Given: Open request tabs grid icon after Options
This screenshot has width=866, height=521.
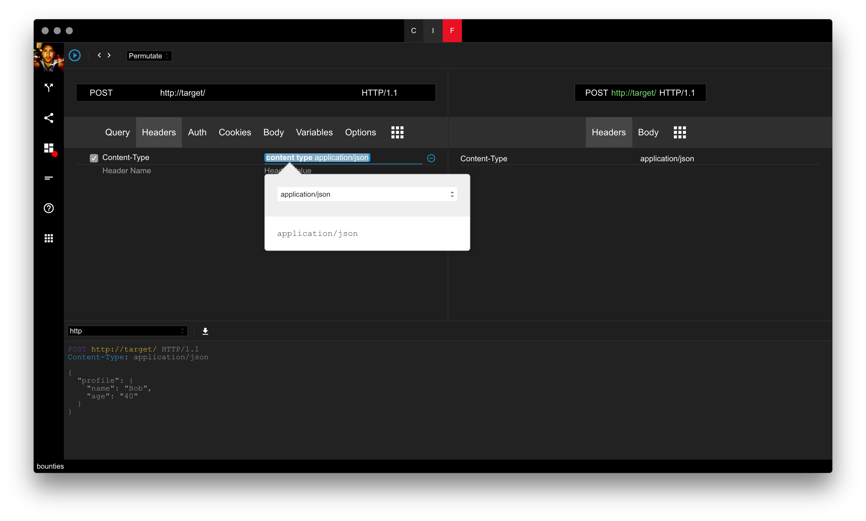Looking at the screenshot, I should pos(397,132).
